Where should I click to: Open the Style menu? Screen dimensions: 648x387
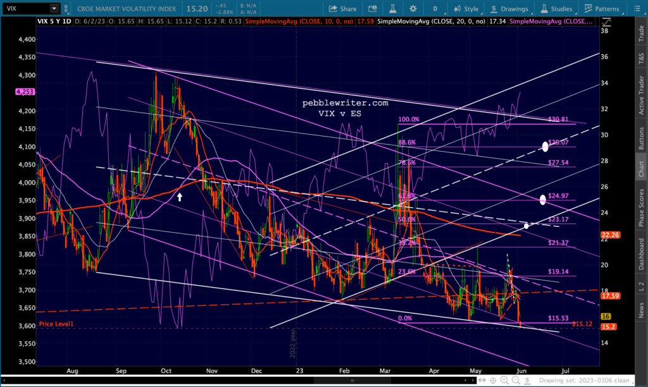pyautogui.click(x=466, y=9)
